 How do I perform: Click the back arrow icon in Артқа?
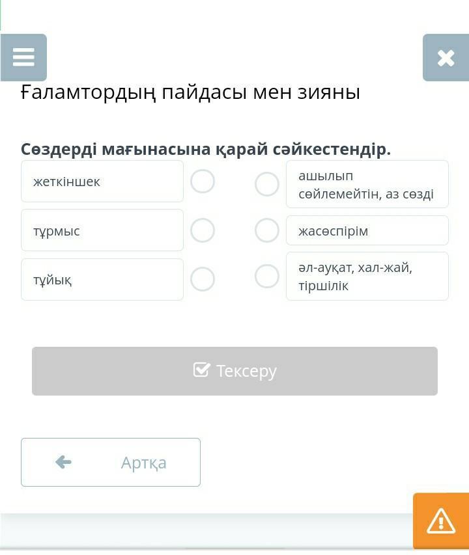tap(64, 462)
